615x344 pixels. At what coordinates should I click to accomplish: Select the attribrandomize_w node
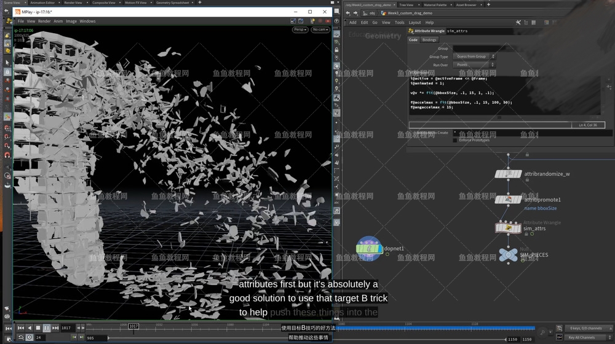click(x=508, y=174)
